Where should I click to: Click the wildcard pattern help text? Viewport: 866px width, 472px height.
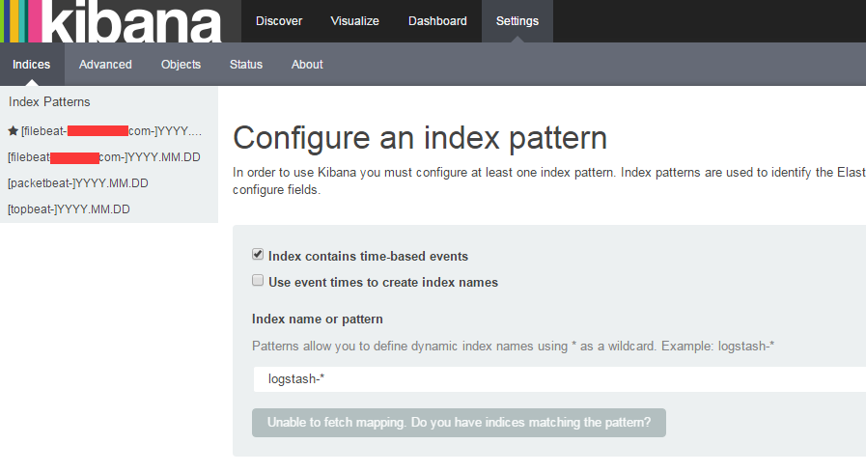[x=513, y=347]
